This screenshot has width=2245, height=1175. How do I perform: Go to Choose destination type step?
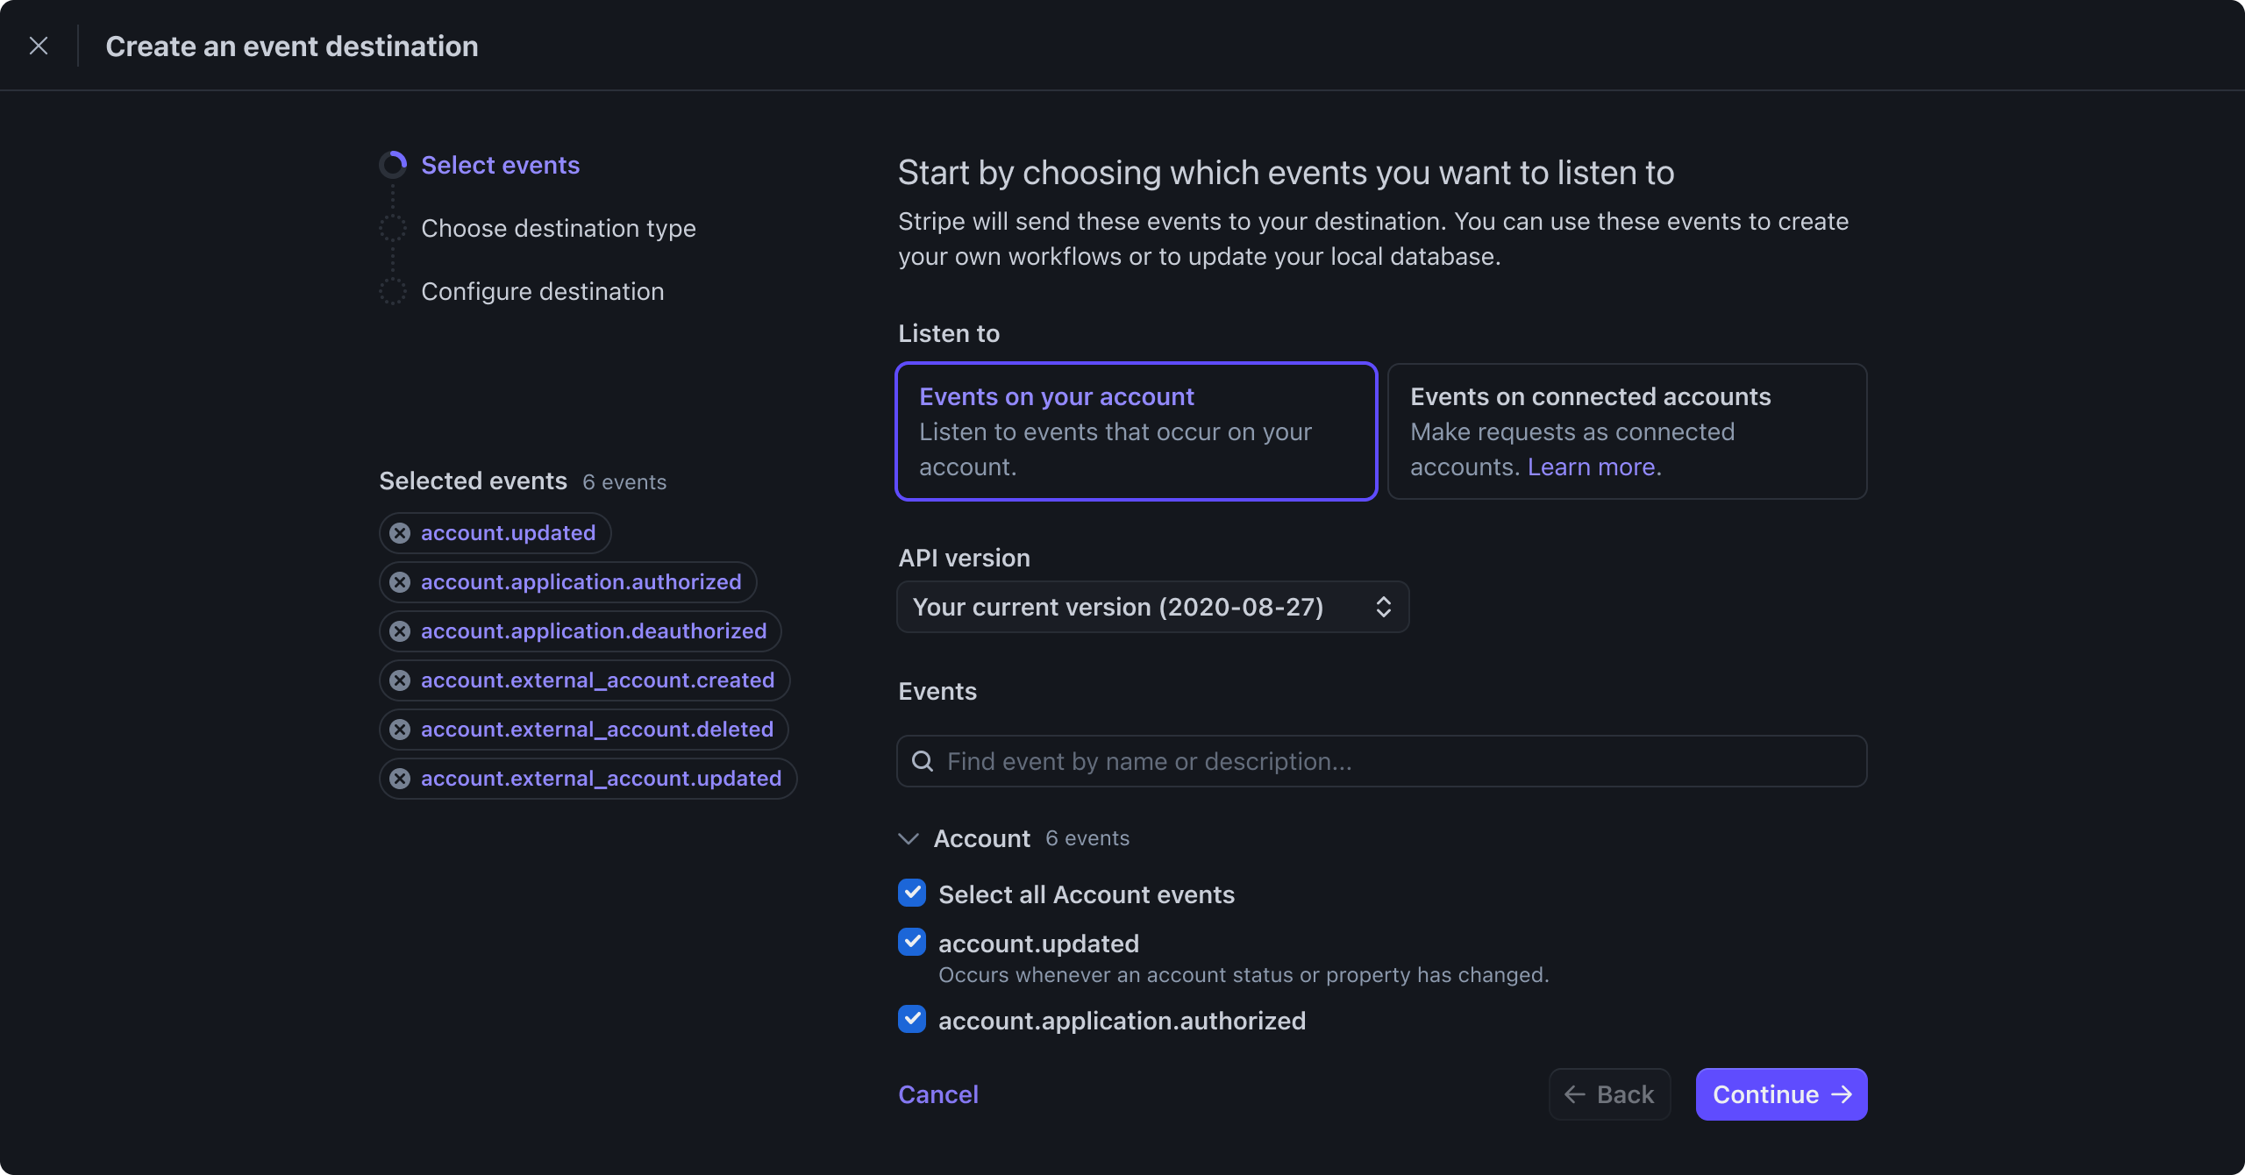559,228
